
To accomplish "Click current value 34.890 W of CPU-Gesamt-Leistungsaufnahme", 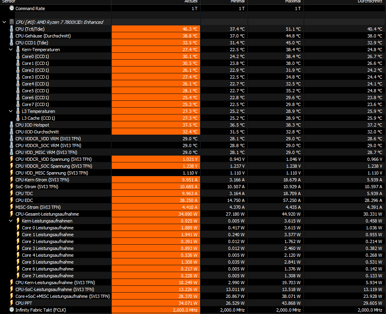I will [x=188, y=214].
